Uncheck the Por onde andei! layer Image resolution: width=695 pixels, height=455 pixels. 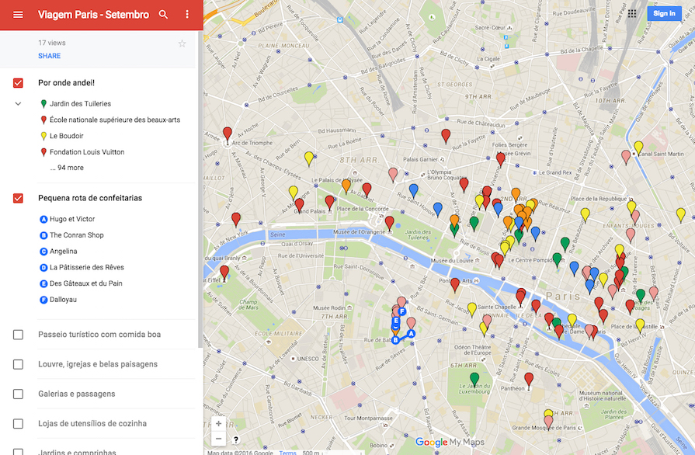(x=18, y=83)
